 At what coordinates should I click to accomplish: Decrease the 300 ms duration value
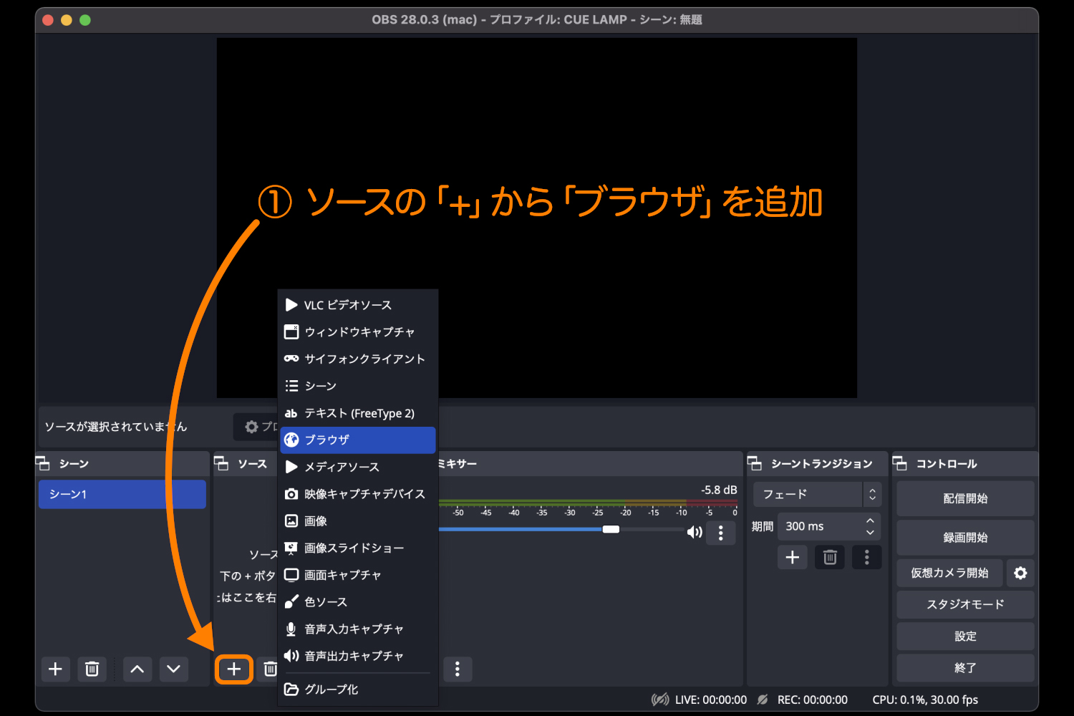pyautogui.click(x=870, y=532)
